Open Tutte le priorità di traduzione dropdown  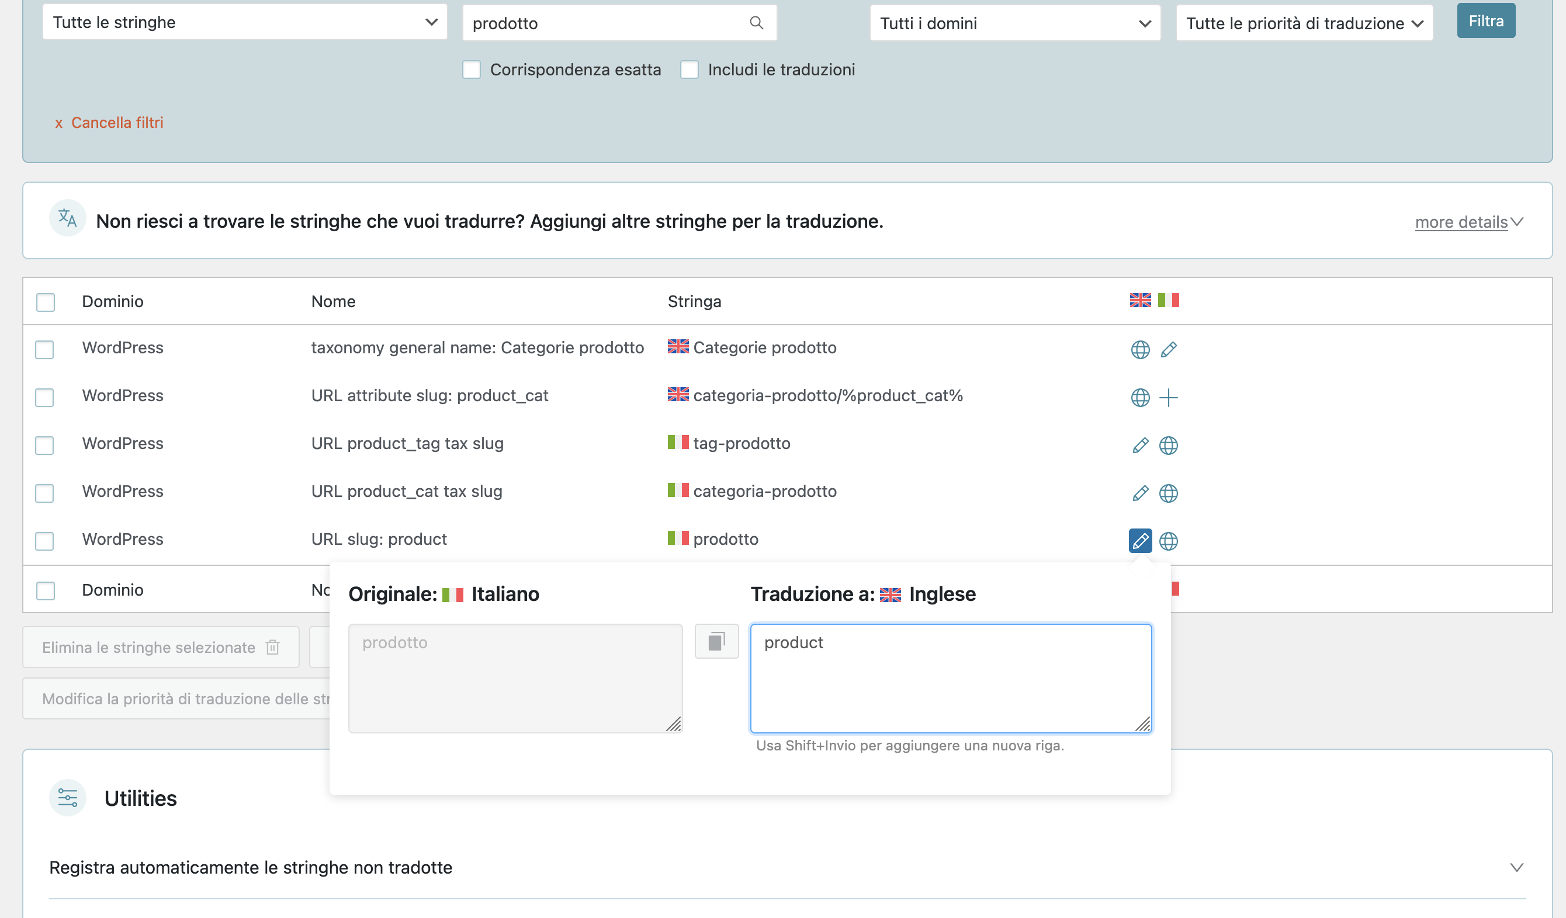click(1304, 23)
